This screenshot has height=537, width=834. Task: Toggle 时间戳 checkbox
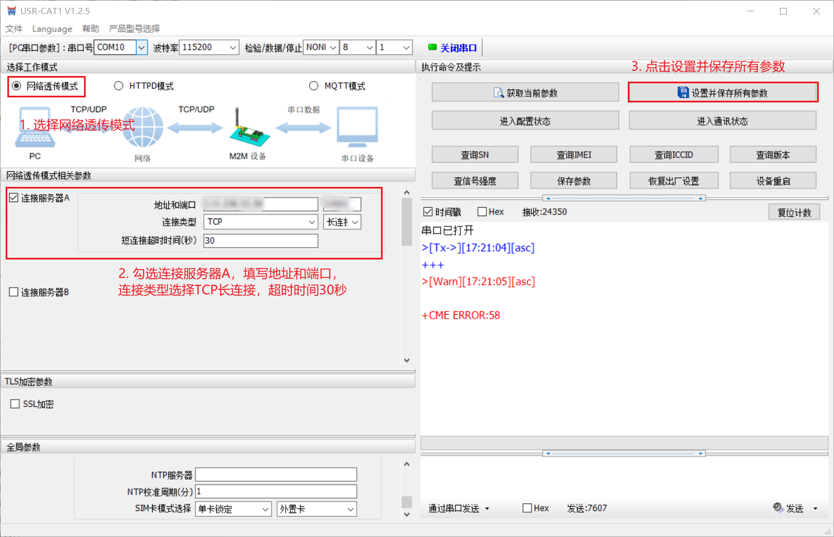(x=428, y=212)
